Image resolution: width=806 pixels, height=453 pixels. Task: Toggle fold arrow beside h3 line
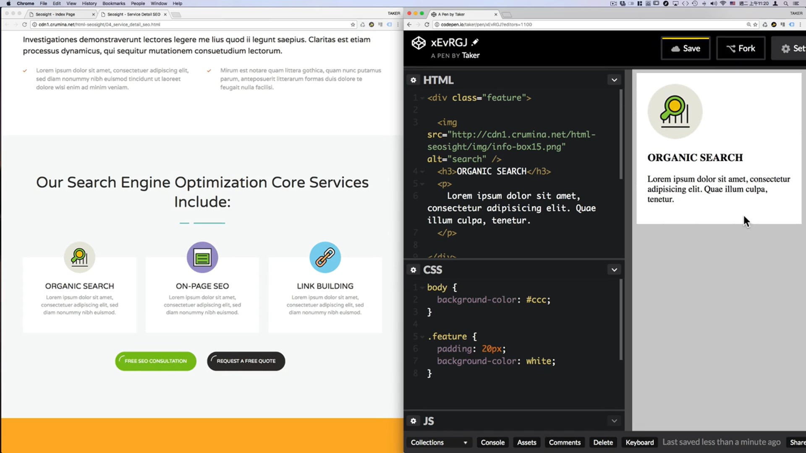click(422, 171)
